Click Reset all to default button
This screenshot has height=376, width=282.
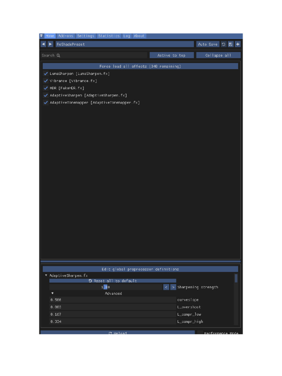coord(113,281)
